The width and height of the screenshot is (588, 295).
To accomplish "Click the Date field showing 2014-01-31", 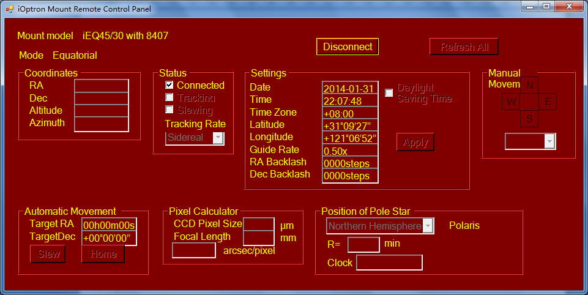I will (350, 88).
